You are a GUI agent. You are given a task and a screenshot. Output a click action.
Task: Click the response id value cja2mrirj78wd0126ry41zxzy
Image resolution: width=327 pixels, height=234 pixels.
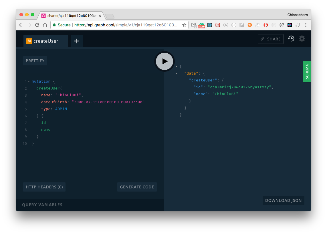[239, 87]
